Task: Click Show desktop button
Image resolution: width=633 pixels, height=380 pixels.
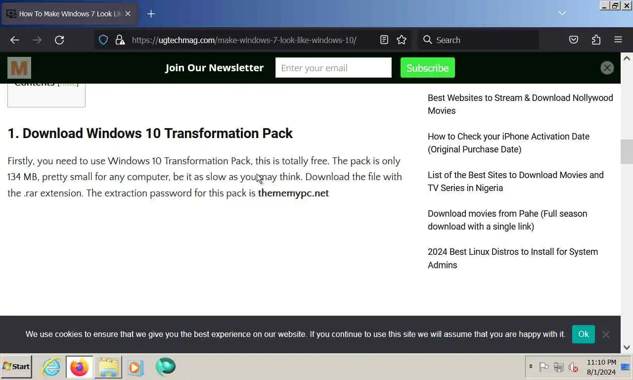Action: tap(626, 367)
